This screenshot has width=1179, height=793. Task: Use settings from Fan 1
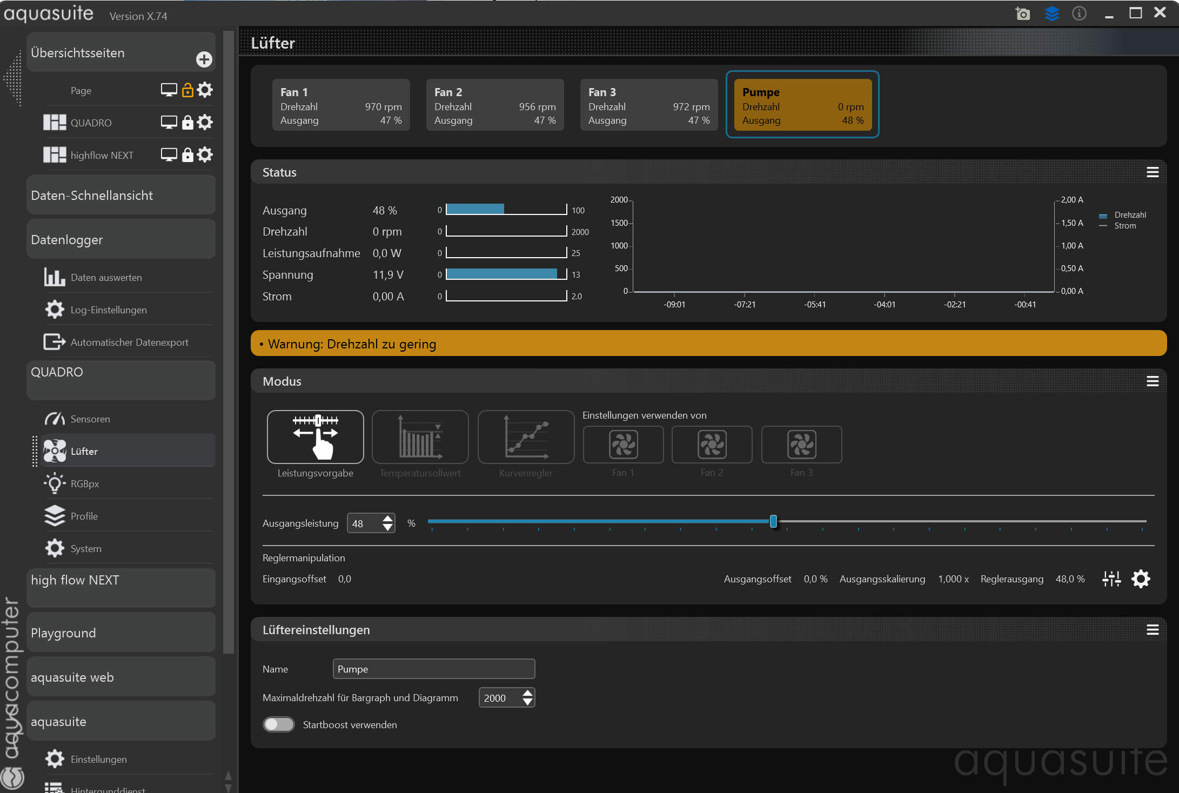624,445
